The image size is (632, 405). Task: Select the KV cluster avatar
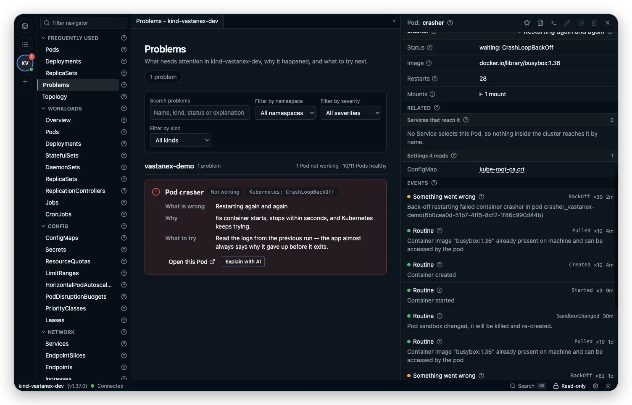(x=25, y=63)
